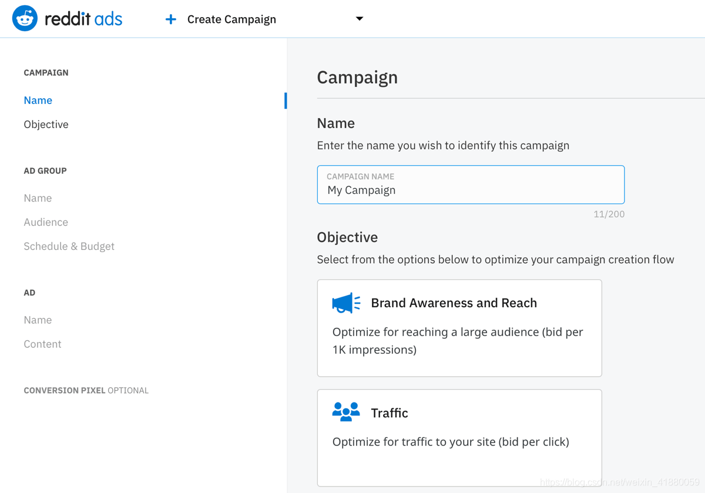Screen dimensions: 705x493
Task: Click the Reddit snoo logo icon
Action: (25, 19)
